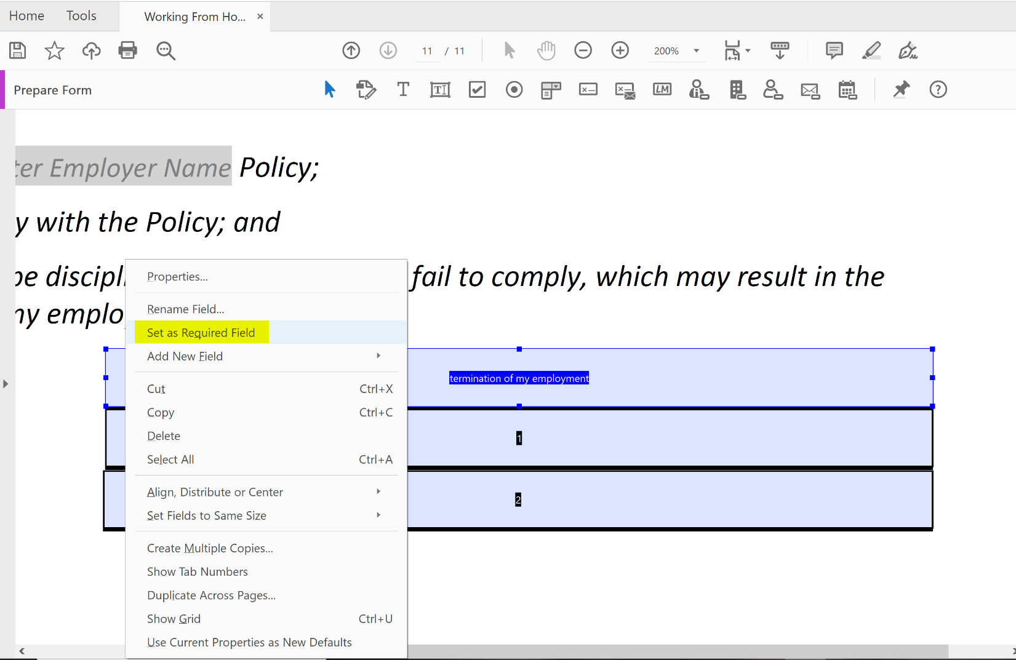Zoom out with the minus icon

tap(583, 50)
